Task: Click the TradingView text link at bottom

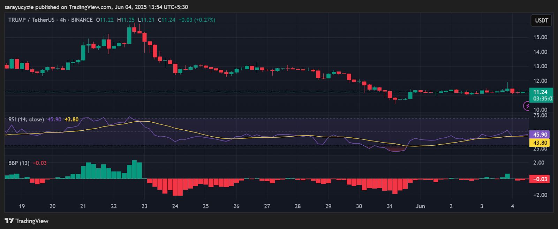Action: click(x=32, y=221)
